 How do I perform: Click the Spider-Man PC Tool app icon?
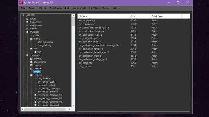click(x=21, y=3)
